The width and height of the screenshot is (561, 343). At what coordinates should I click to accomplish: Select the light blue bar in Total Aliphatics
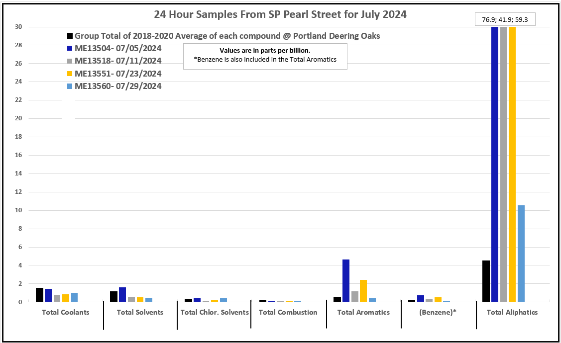pyautogui.click(x=521, y=254)
